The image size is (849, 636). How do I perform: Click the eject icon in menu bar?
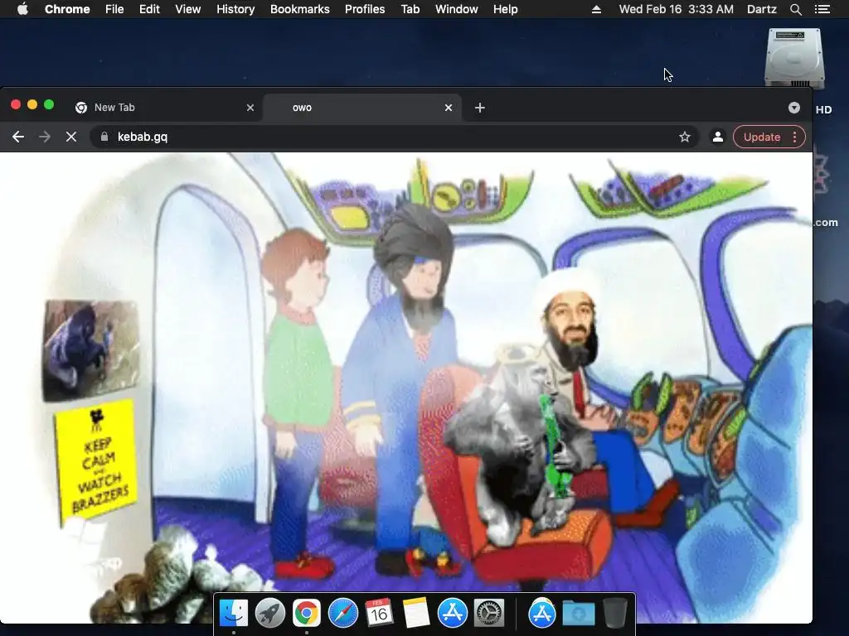tap(596, 9)
